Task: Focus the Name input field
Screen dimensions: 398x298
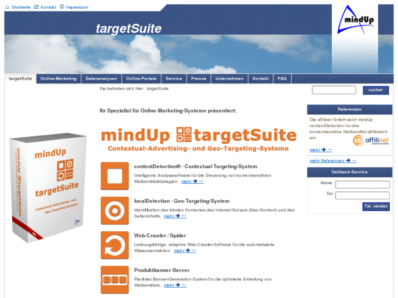Action: [362, 185]
